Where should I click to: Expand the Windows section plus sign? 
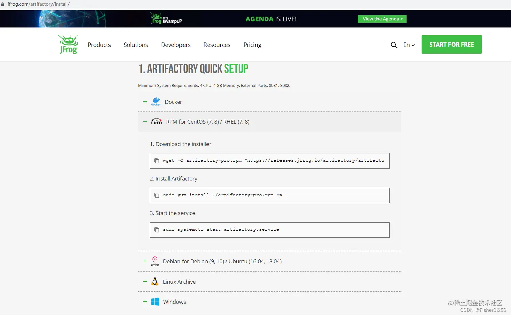tap(145, 302)
